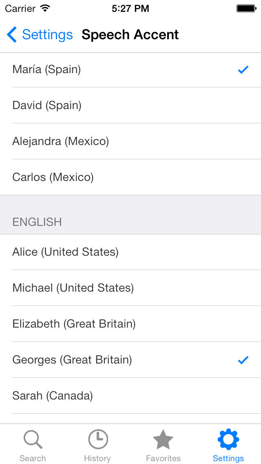
Task: Select Sarah (Canada) accent
Action: pyautogui.click(x=53, y=396)
